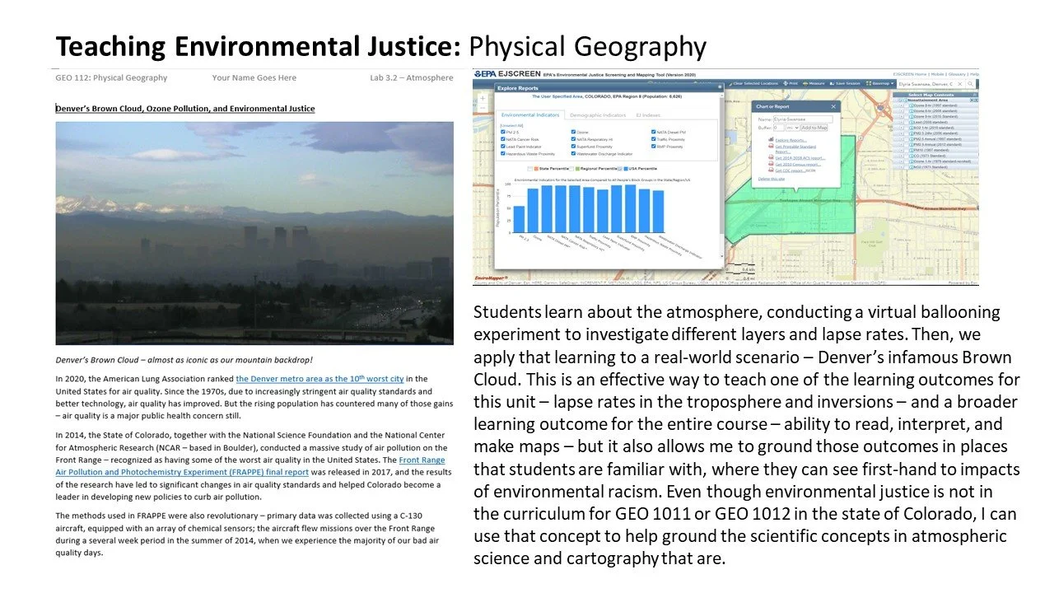Enable the State Percentile checkbox
The image size is (1054, 593).
tap(530, 169)
